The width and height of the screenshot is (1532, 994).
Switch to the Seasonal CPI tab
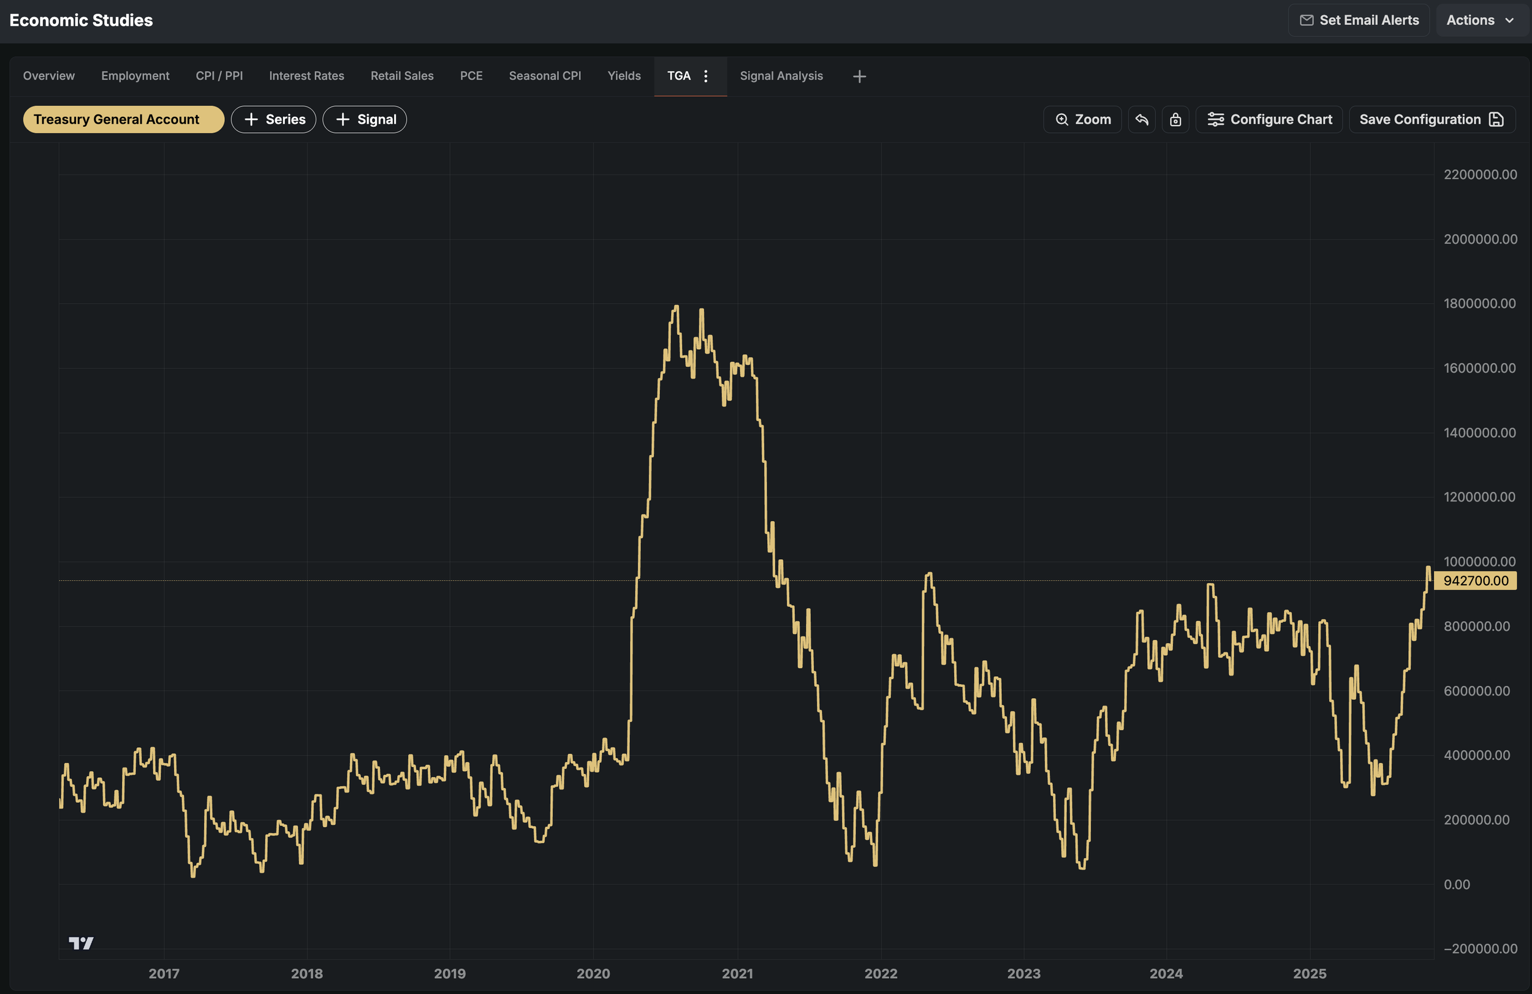tap(545, 76)
